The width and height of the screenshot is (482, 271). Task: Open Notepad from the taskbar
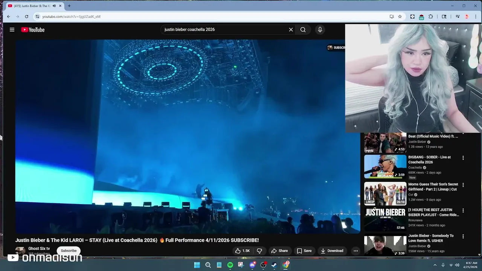coord(219,265)
